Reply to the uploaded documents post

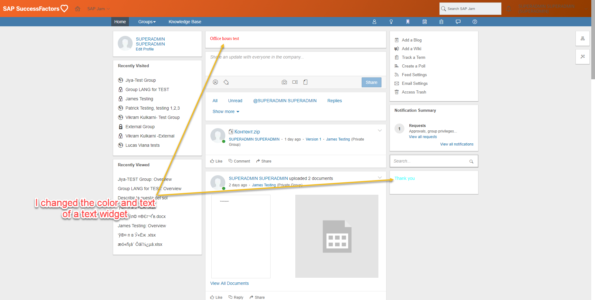click(x=236, y=297)
